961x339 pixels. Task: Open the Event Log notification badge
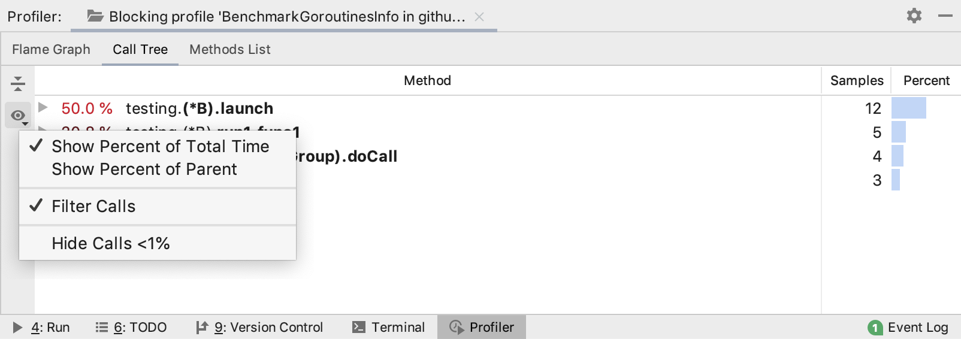875,328
